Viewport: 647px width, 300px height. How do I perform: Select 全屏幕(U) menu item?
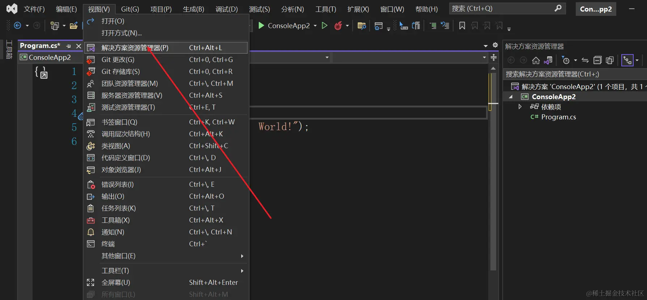coord(166,283)
